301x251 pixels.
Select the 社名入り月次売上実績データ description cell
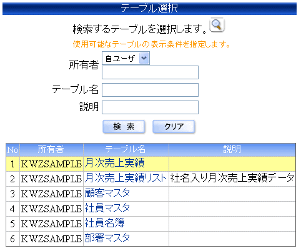click(x=232, y=179)
